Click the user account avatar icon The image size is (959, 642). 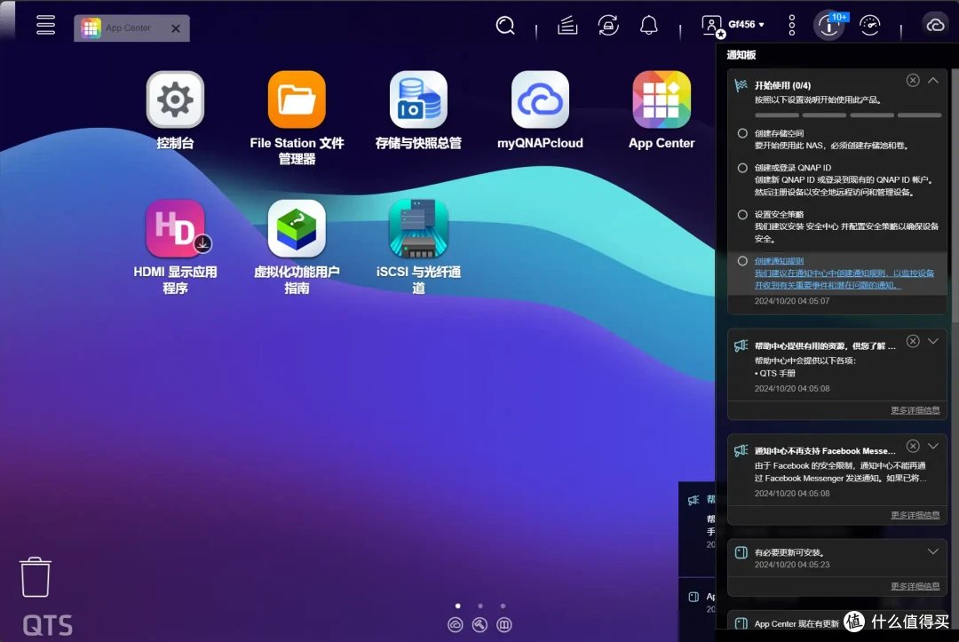pos(712,25)
